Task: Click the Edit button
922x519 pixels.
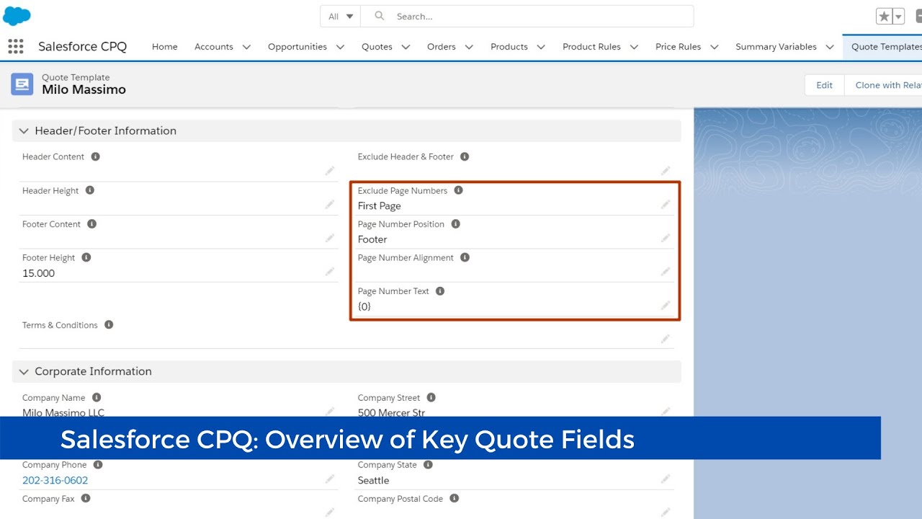Action: (x=824, y=85)
